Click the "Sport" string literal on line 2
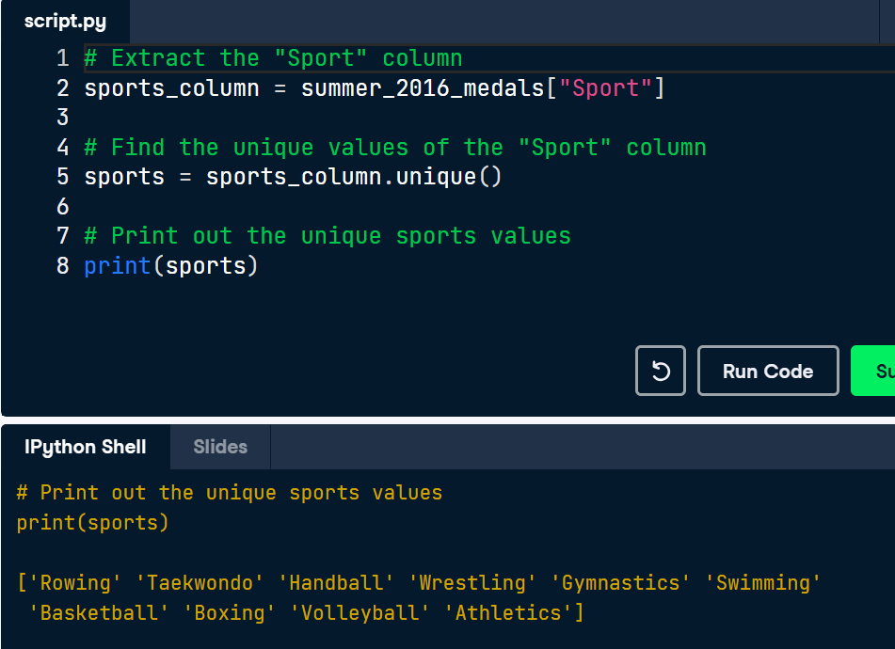The height and width of the screenshot is (649, 895). 606,88
